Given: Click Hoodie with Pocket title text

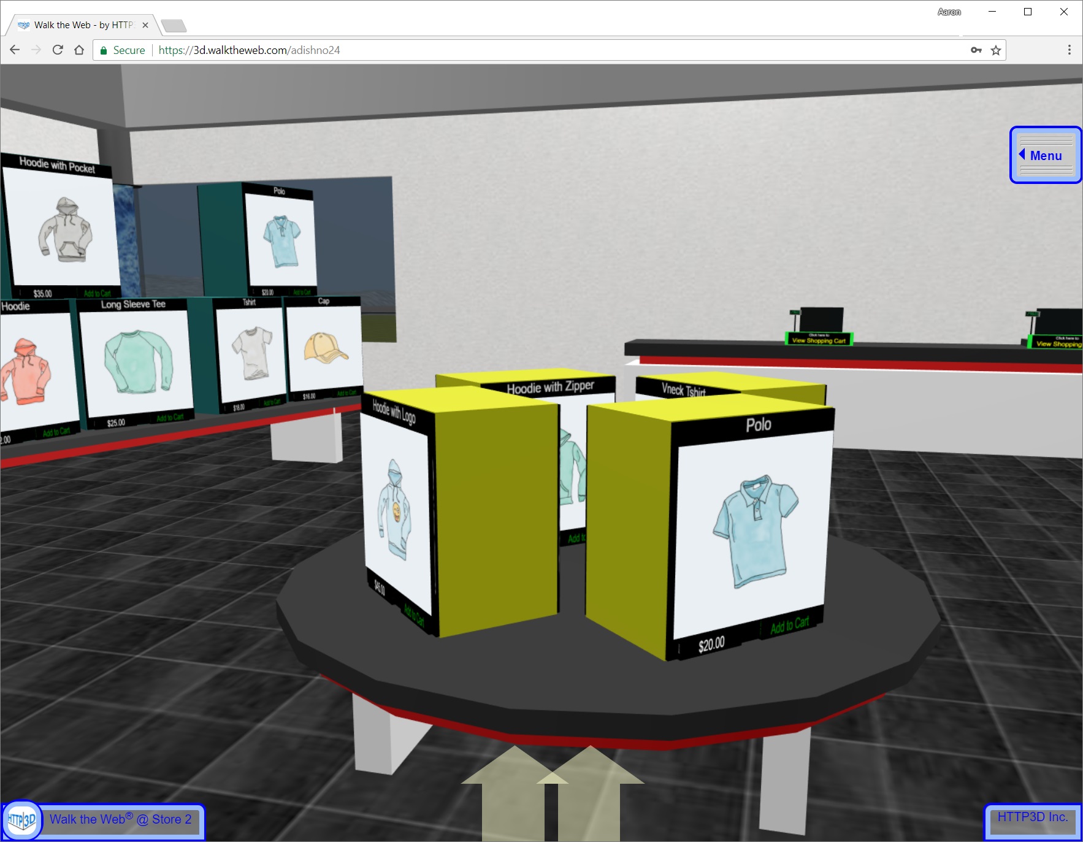Looking at the screenshot, I should (x=57, y=164).
